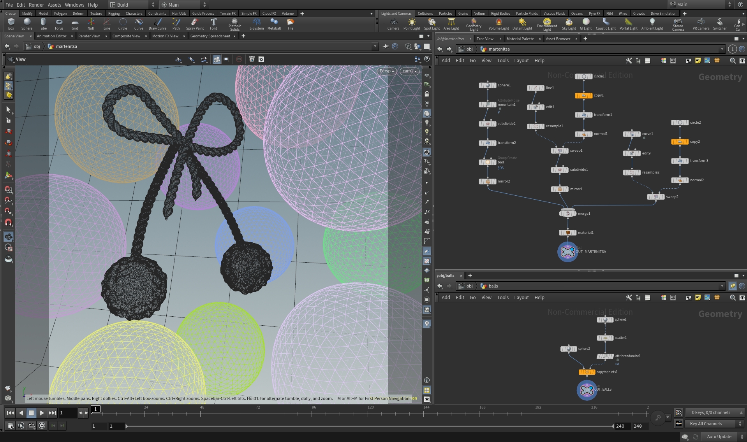Open the Material Palette tab
The width and height of the screenshot is (747, 442).
pos(520,39)
